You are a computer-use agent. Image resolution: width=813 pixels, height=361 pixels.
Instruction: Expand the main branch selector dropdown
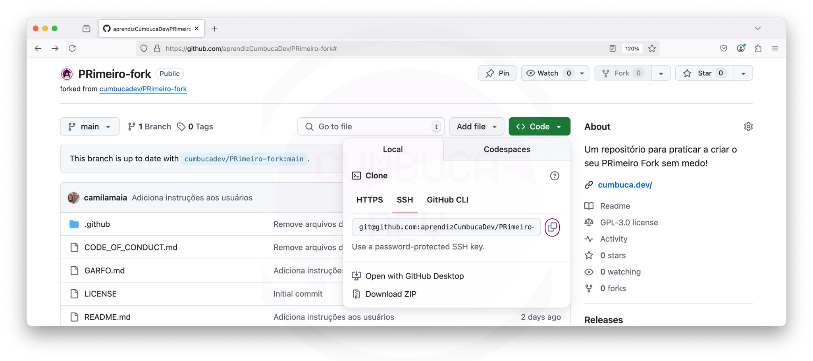click(90, 127)
